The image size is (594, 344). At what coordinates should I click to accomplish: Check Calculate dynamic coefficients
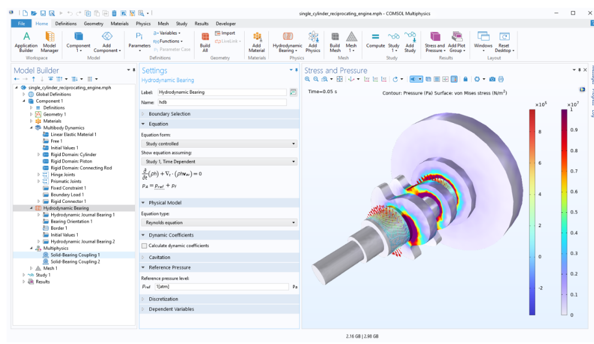tap(144, 246)
